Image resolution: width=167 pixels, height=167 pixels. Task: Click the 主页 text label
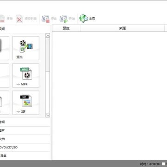click(x=92, y=19)
